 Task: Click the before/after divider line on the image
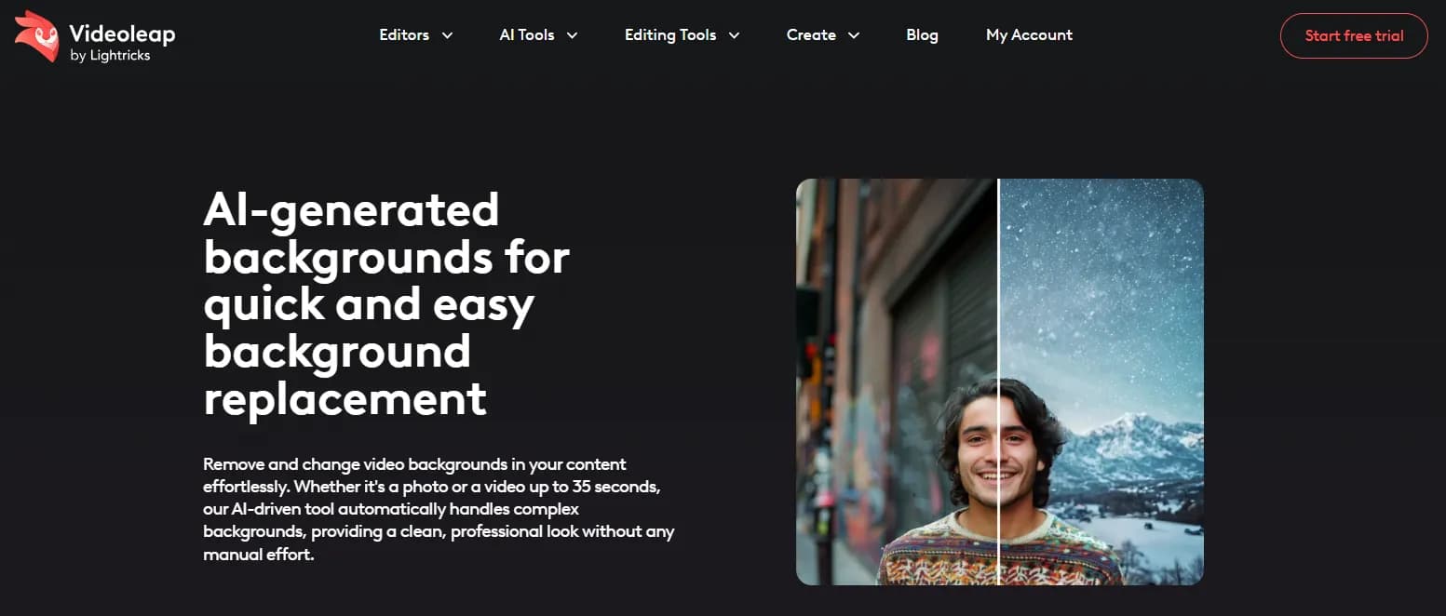pyautogui.click(x=998, y=279)
